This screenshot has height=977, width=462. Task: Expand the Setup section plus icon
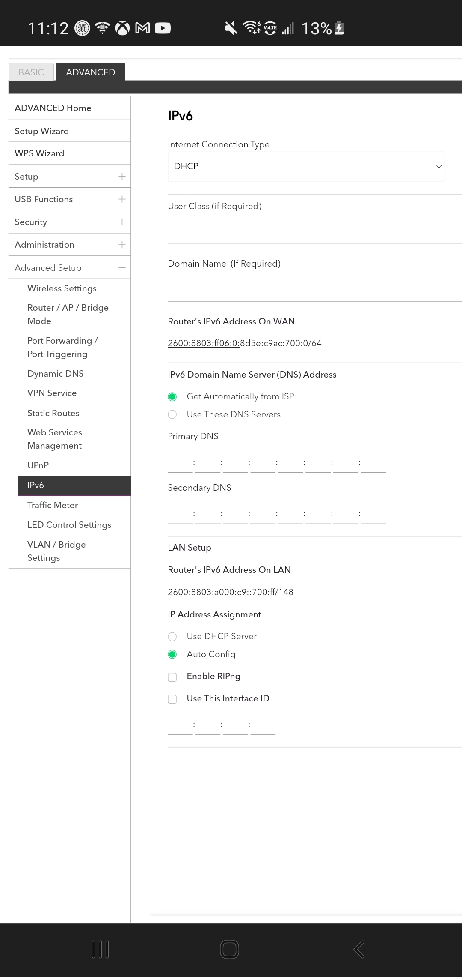tap(122, 177)
